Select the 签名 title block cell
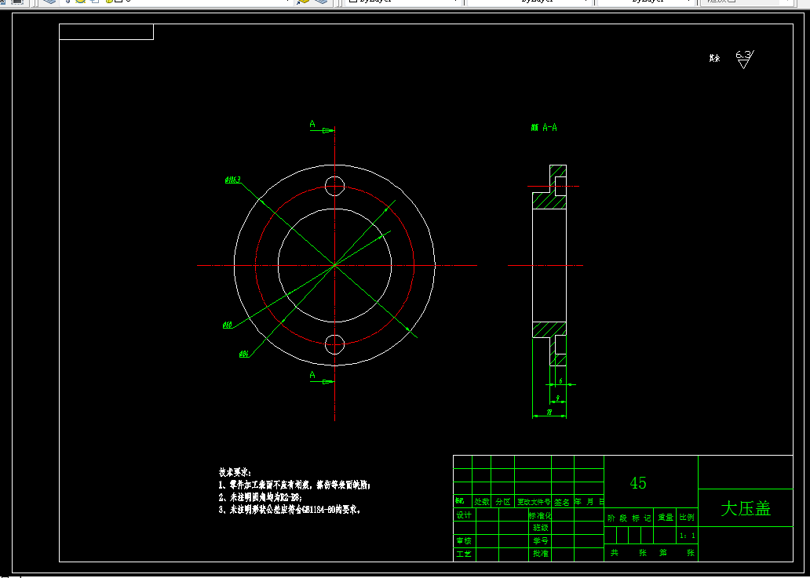Screen dimensions: 810x578 click(563, 502)
